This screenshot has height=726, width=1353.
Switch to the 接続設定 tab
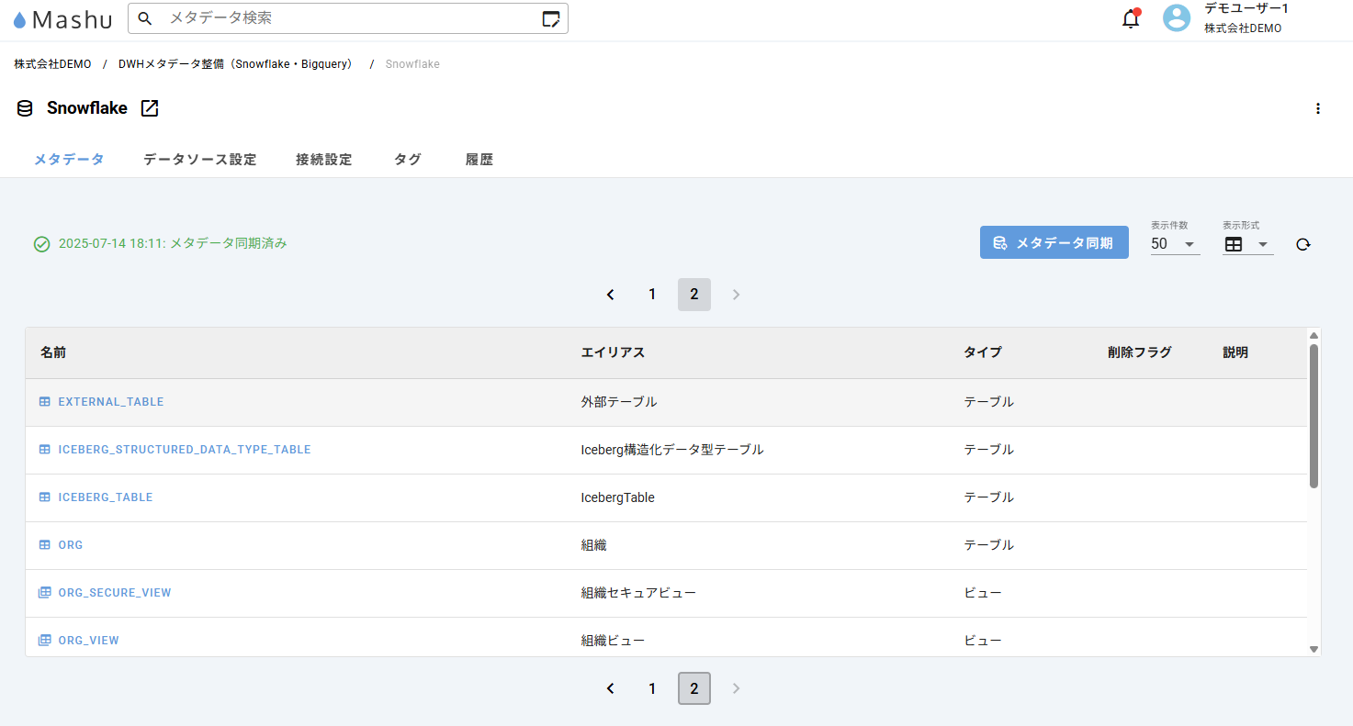(324, 160)
